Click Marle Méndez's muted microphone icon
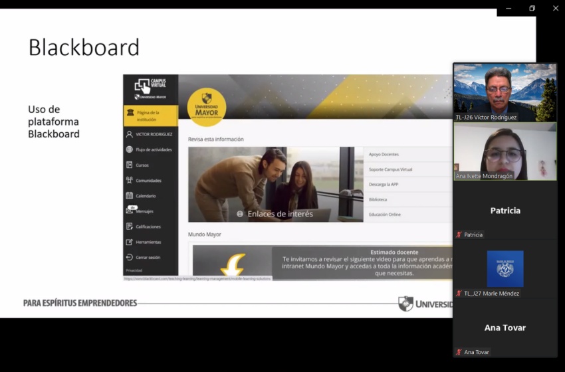 pos(459,293)
